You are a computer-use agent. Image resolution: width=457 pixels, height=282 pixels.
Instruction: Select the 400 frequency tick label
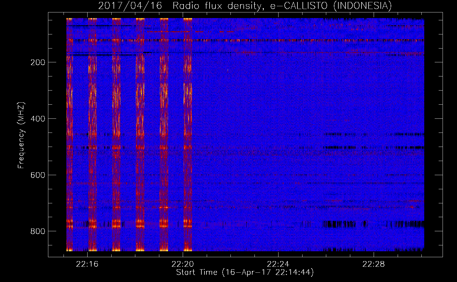click(x=38, y=119)
